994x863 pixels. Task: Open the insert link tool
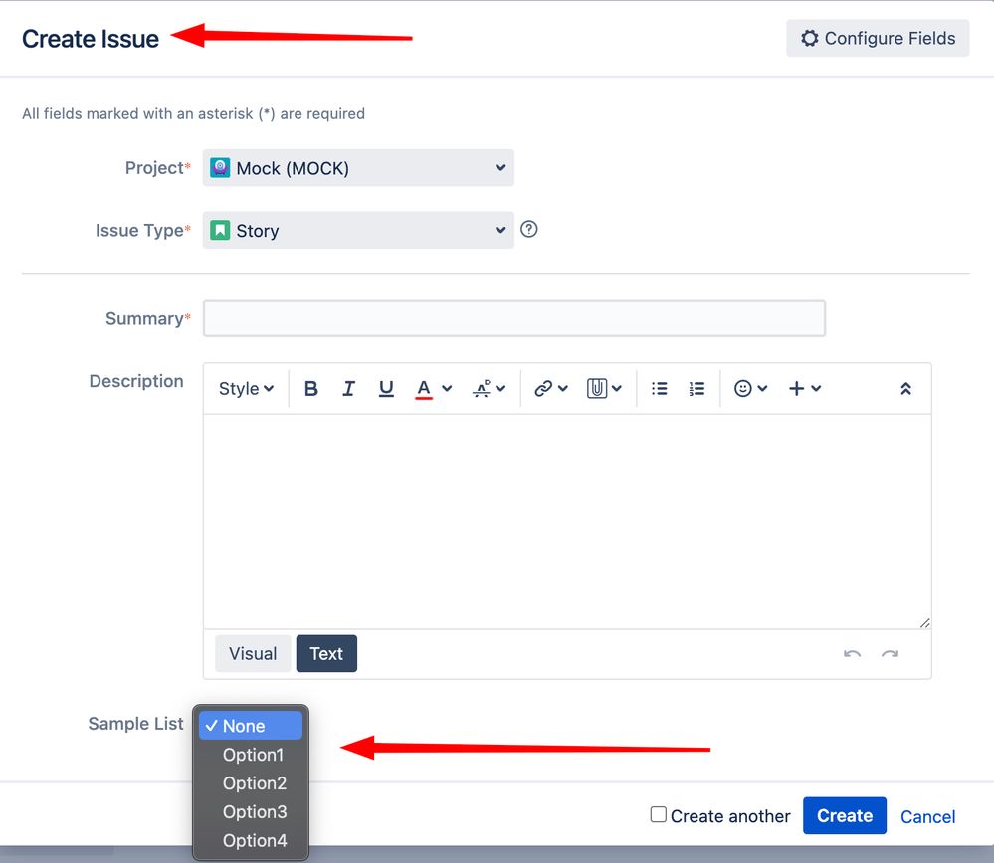point(550,388)
